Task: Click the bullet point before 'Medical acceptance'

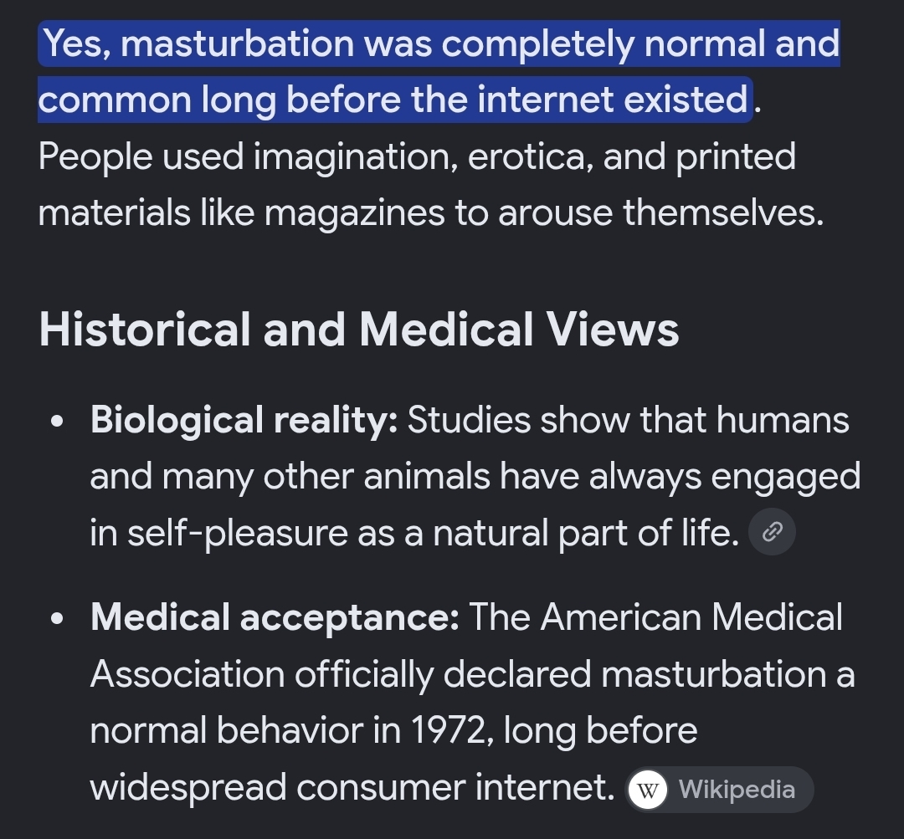Action: coord(57,619)
